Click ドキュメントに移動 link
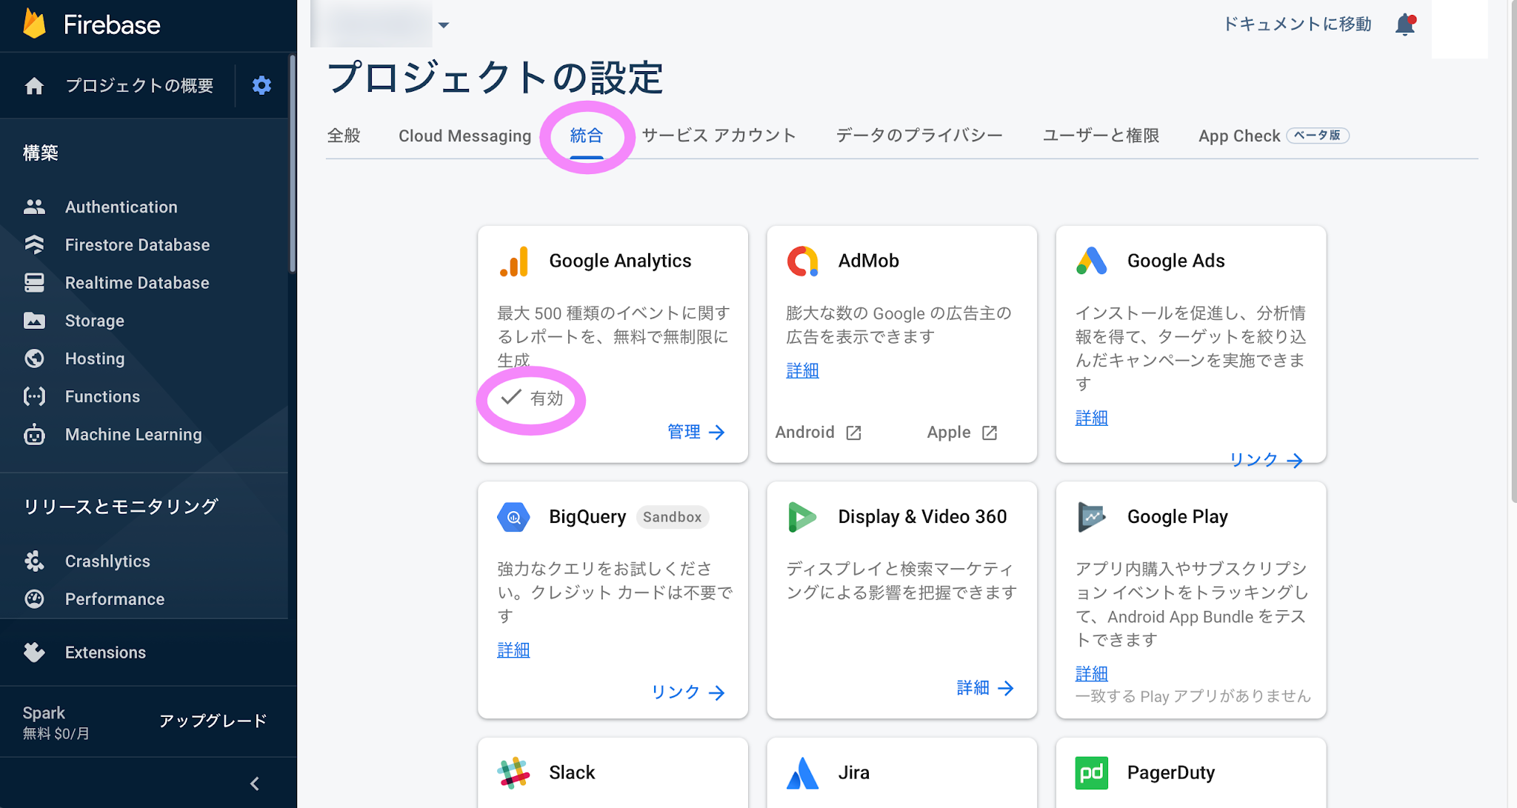This screenshot has height=808, width=1517. [1297, 24]
